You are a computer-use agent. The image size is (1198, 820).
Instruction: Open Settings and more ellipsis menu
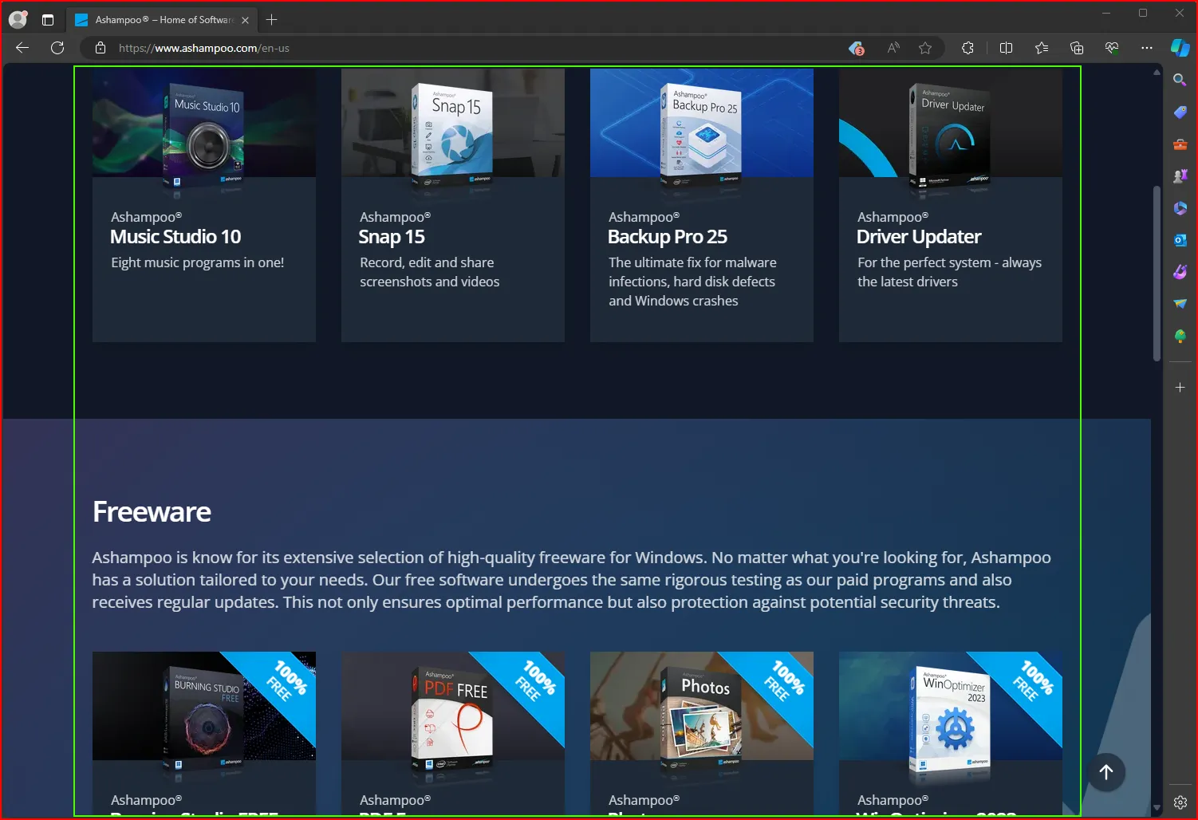click(x=1147, y=48)
